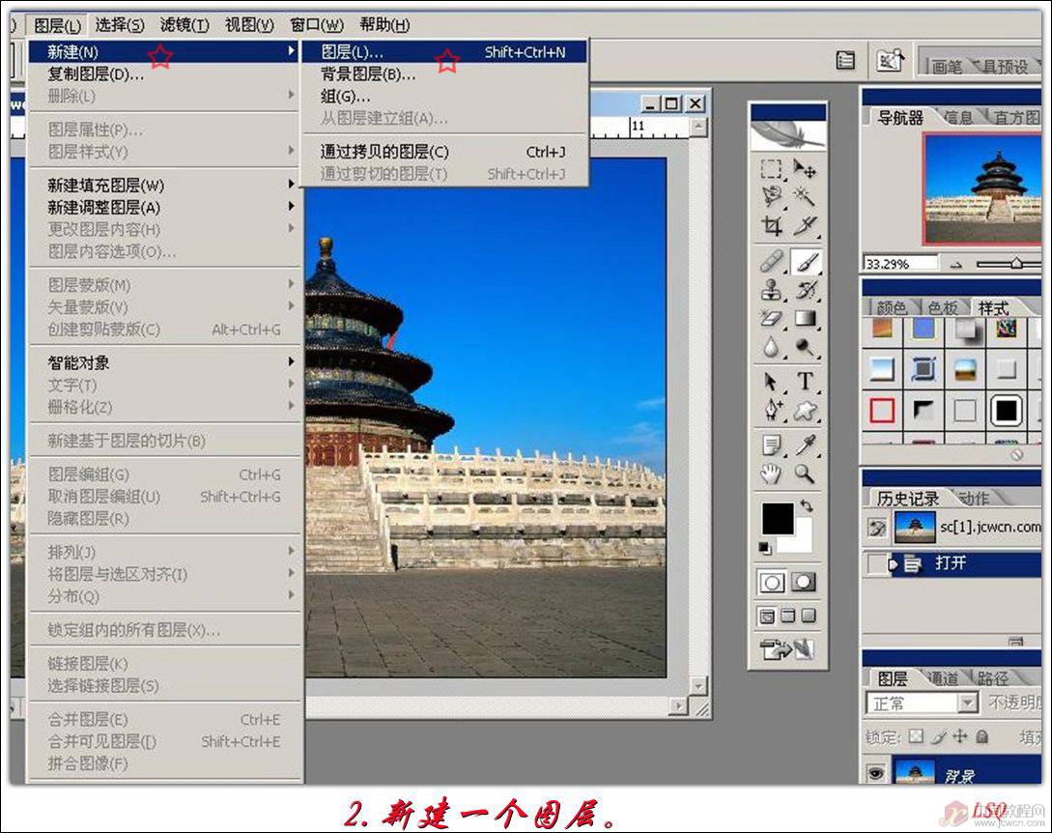Viewport: 1052px width, 833px height.
Task: Toggle the lock position icon in Layers panel
Action: 961,736
